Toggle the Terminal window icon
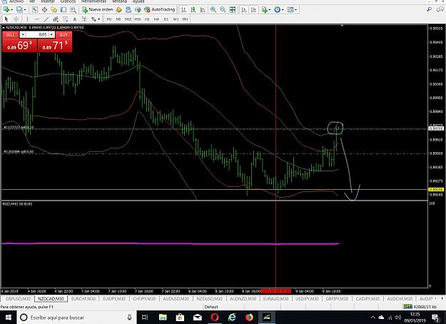The height and width of the screenshot is (324, 446). point(63,10)
